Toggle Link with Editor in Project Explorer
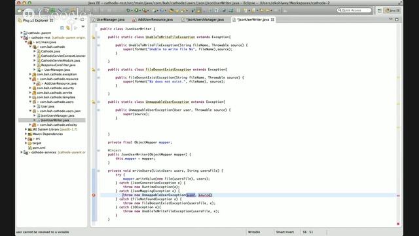The image size is (419, 236). [x=68, y=28]
